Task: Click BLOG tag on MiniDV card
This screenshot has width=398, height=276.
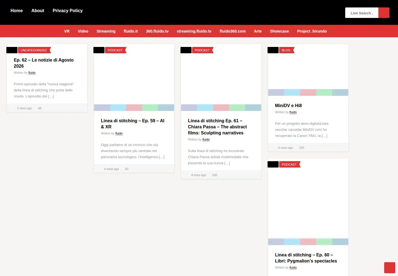Action: pyautogui.click(x=287, y=50)
